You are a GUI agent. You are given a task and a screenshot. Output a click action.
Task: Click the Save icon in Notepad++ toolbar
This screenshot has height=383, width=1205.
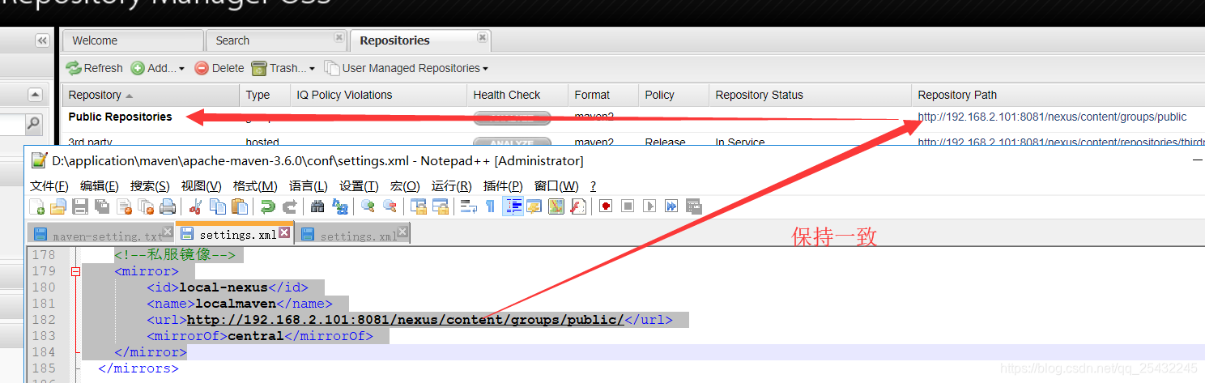click(x=80, y=206)
